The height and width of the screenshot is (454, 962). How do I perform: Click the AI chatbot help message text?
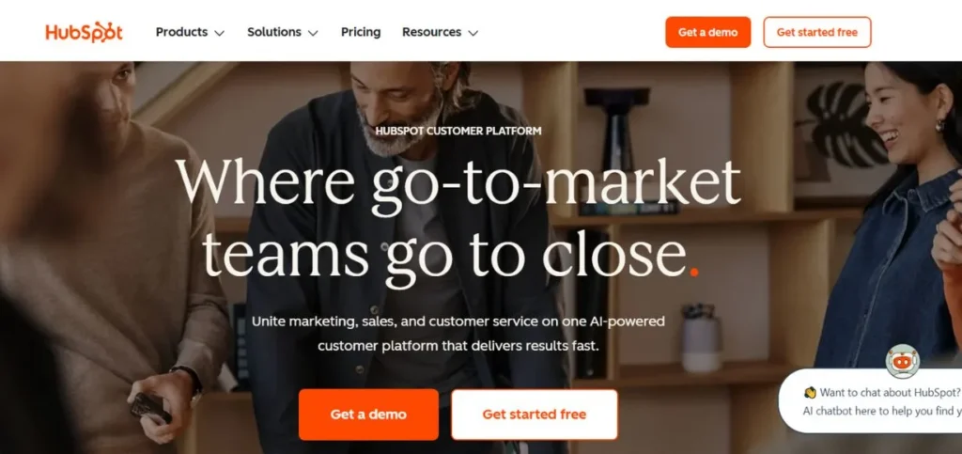click(x=882, y=411)
